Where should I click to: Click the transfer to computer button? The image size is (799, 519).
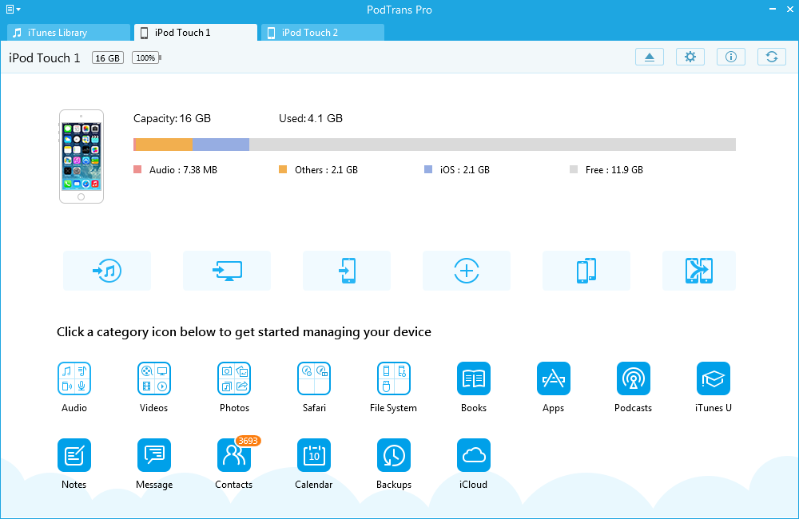tap(227, 271)
